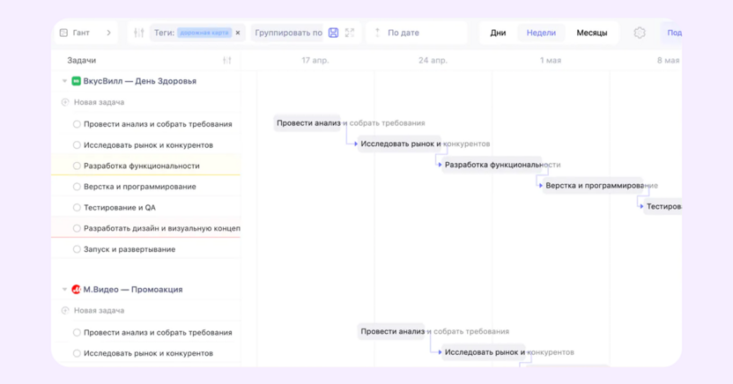Collapse the ВкусВилл — День Здоровья group
The height and width of the screenshot is (384, 733).
coord(64,81)
